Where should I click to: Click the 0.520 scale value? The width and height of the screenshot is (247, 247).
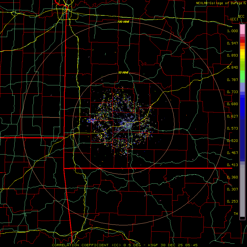[x=232, y=141]
